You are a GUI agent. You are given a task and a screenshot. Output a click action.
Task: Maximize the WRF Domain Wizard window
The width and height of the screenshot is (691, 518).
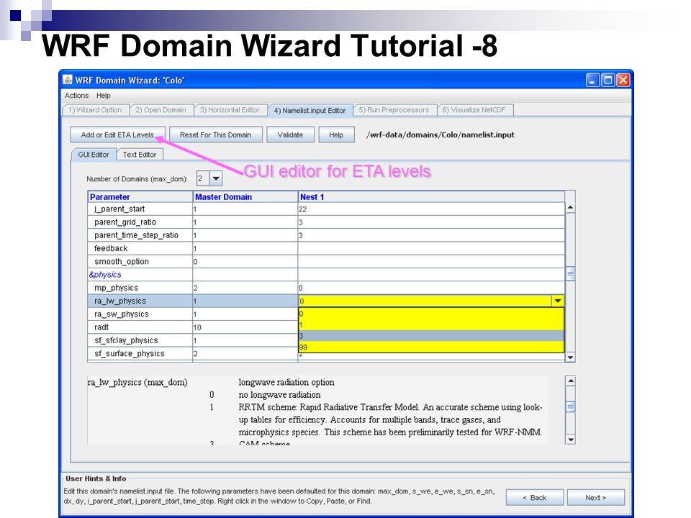point(608,80)
